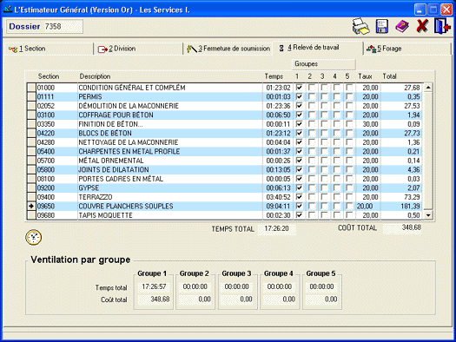Click the Section tab's tree icon
This screenshot has width=456, height=342.
click(x=13, y=49)
